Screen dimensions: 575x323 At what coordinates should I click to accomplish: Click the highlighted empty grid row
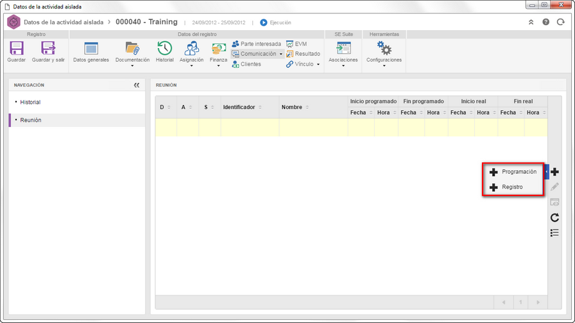[x=351, y=128]
